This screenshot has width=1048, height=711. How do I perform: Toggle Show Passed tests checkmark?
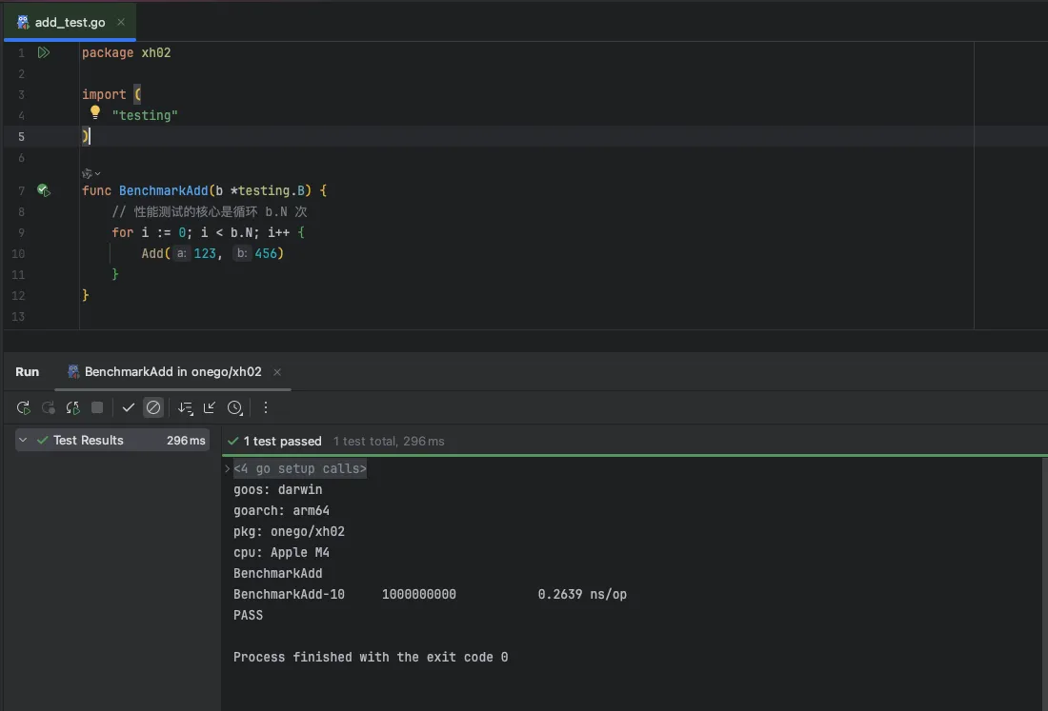pos(129,407)
